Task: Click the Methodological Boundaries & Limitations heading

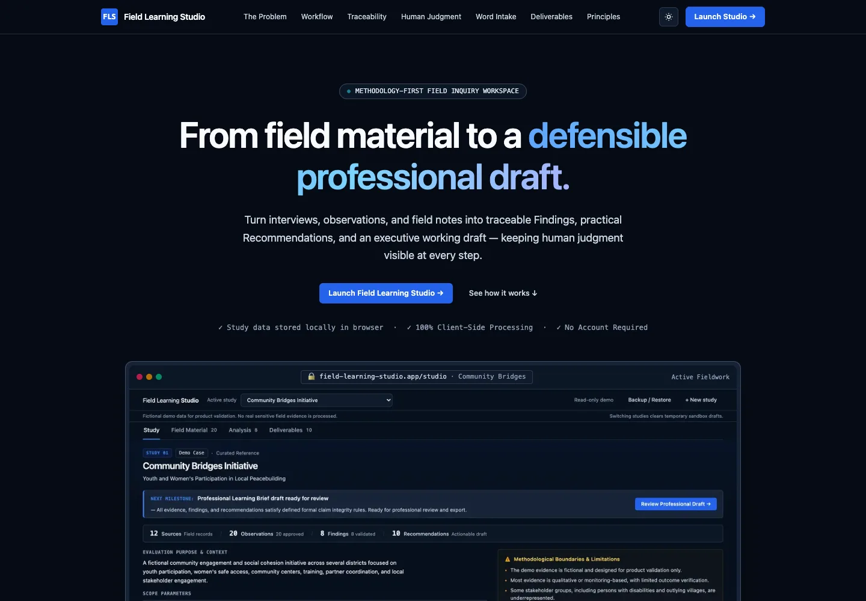Action: (x=567, y=560)
